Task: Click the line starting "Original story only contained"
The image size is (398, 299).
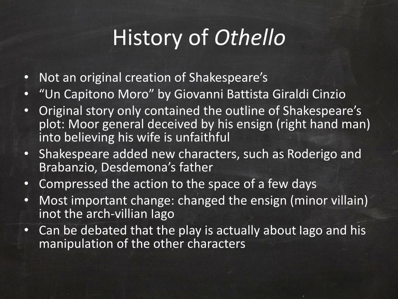Action: (x=200, y=111)
